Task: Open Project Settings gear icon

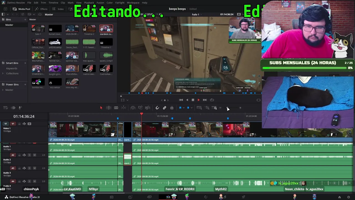Action: [x=349, y=197]
